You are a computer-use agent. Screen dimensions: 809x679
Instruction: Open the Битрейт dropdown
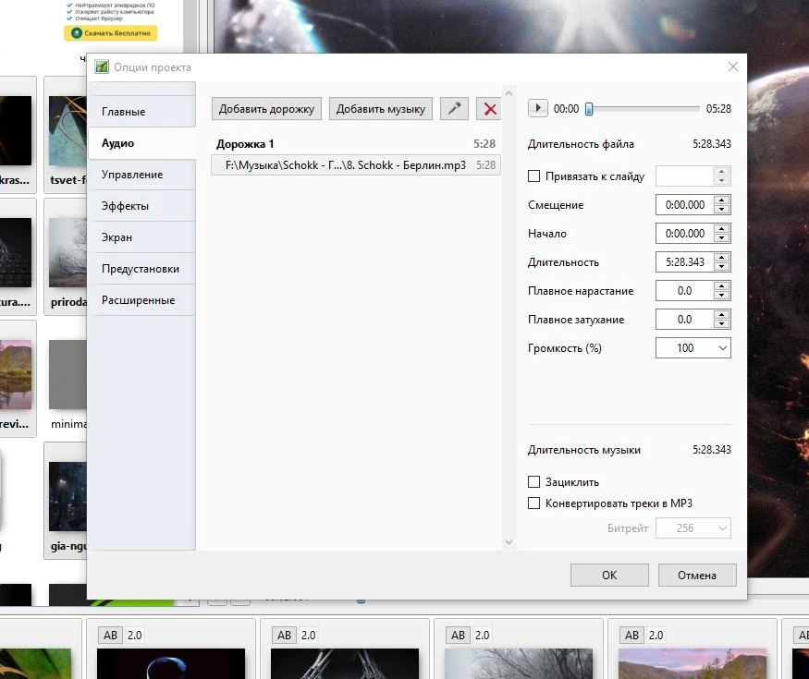point(723,527)
